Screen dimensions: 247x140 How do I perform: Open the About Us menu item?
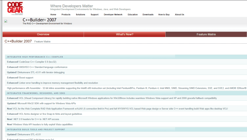[179, 14]
